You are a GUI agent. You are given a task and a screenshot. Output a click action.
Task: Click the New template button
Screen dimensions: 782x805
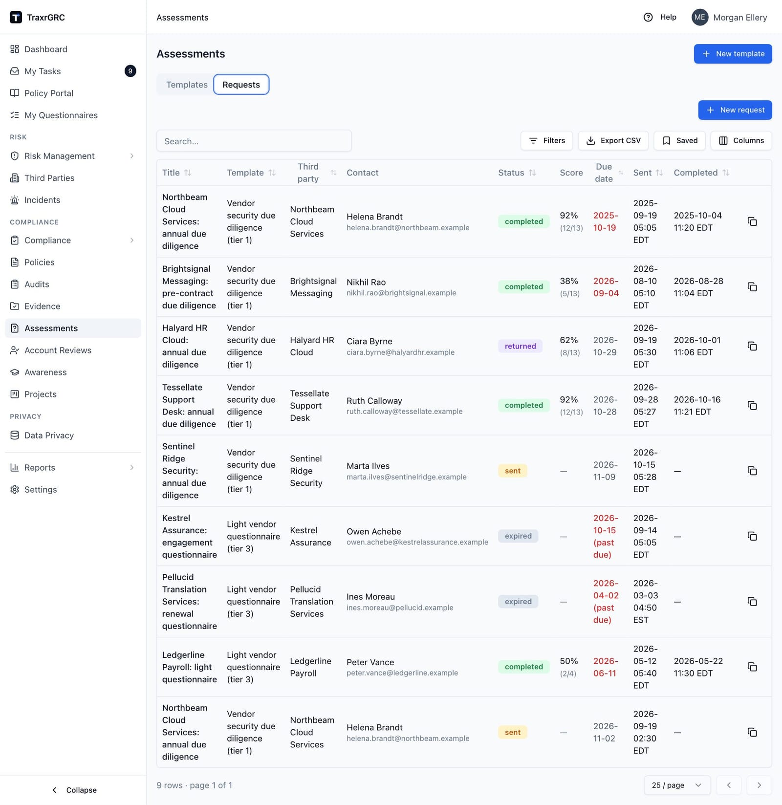733,54
